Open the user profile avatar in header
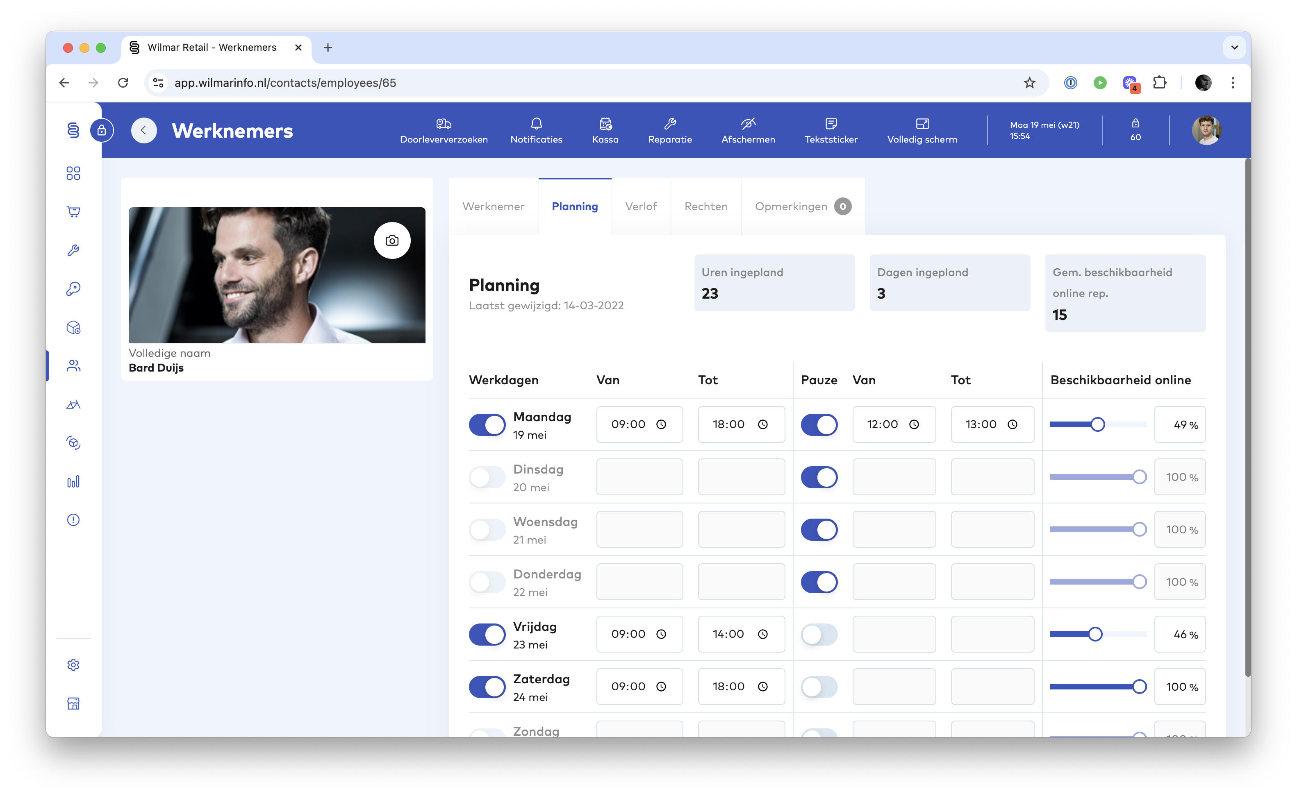 [1206, 130]
